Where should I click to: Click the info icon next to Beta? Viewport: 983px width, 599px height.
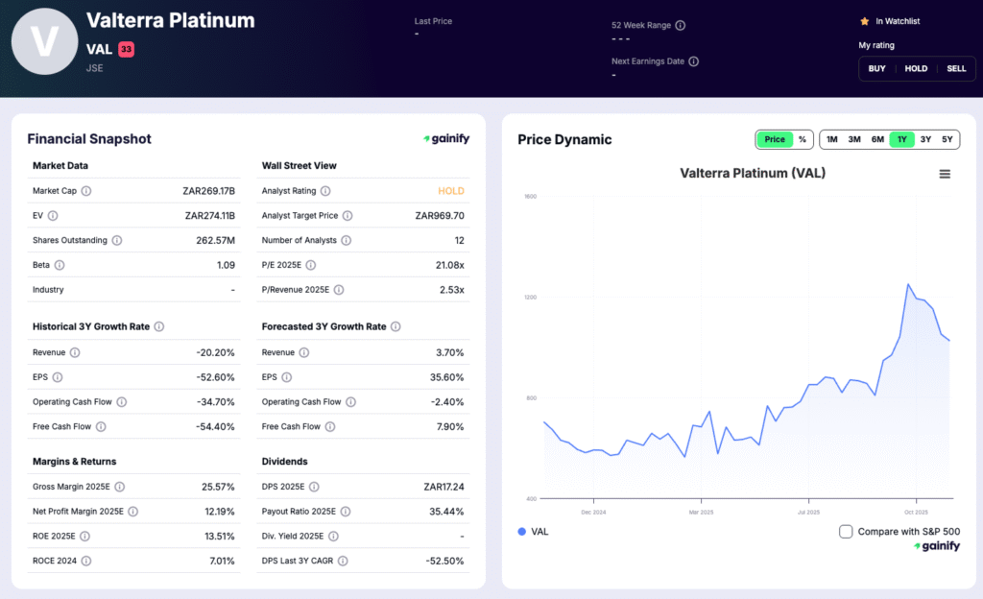coord(60,265)
